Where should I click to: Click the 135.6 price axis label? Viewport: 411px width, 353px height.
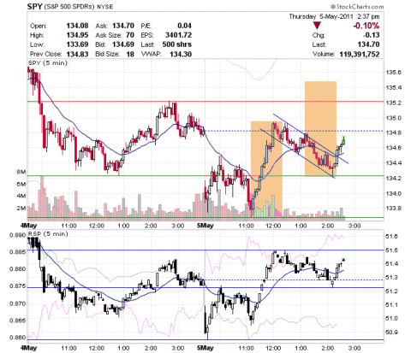tap(393, 73)
